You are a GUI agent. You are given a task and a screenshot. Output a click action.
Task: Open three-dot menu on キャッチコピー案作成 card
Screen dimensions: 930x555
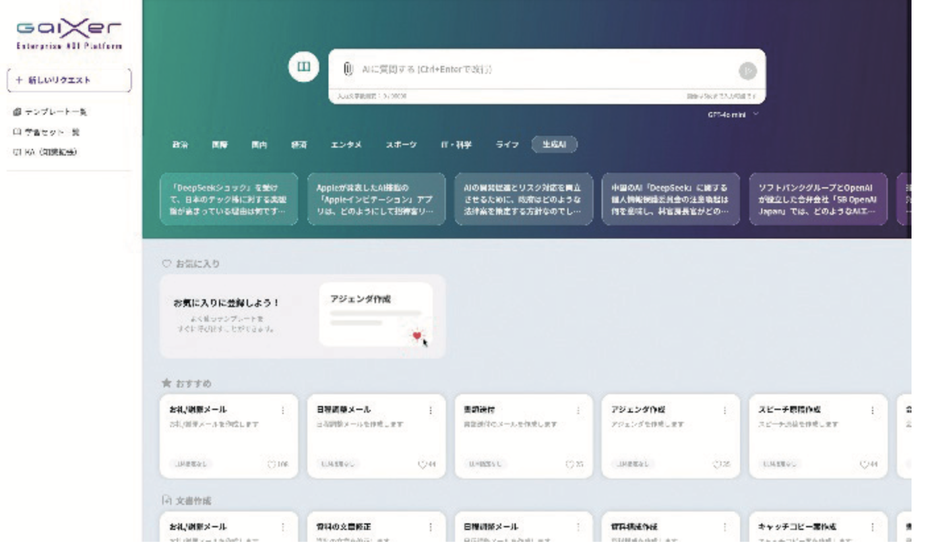(x=873, y=527)
